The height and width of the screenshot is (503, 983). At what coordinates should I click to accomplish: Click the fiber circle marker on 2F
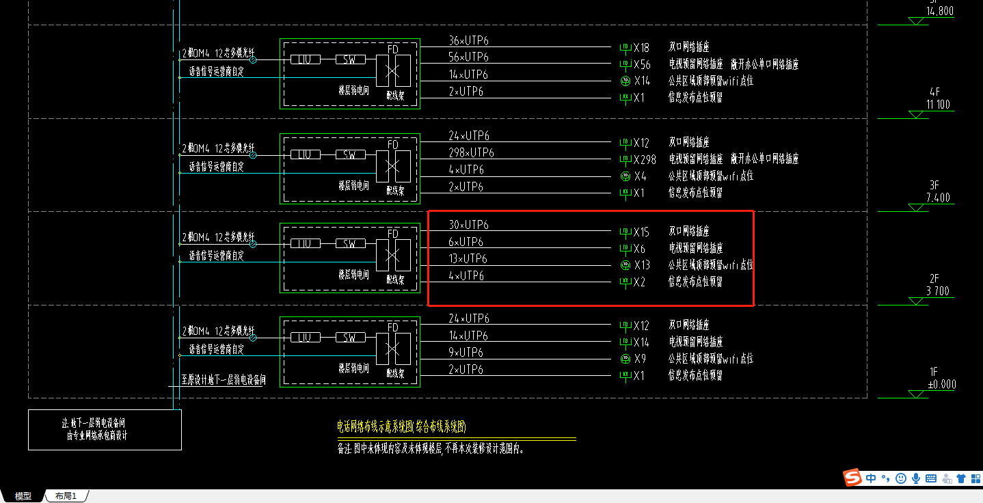pyautogui.click(x=253, y=243)
